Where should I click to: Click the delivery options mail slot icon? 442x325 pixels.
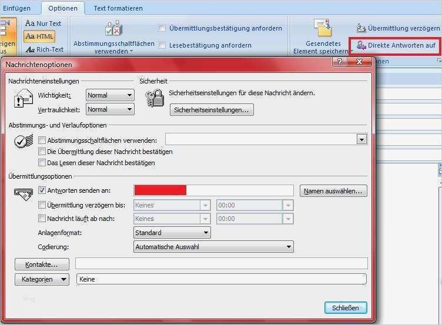point(24,194)
